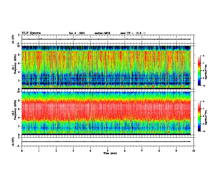Image resolution: width=218 pixels, height=169 pixels.
Task: Click the "station=MOS" header label
Action: [x=102, y=33]
